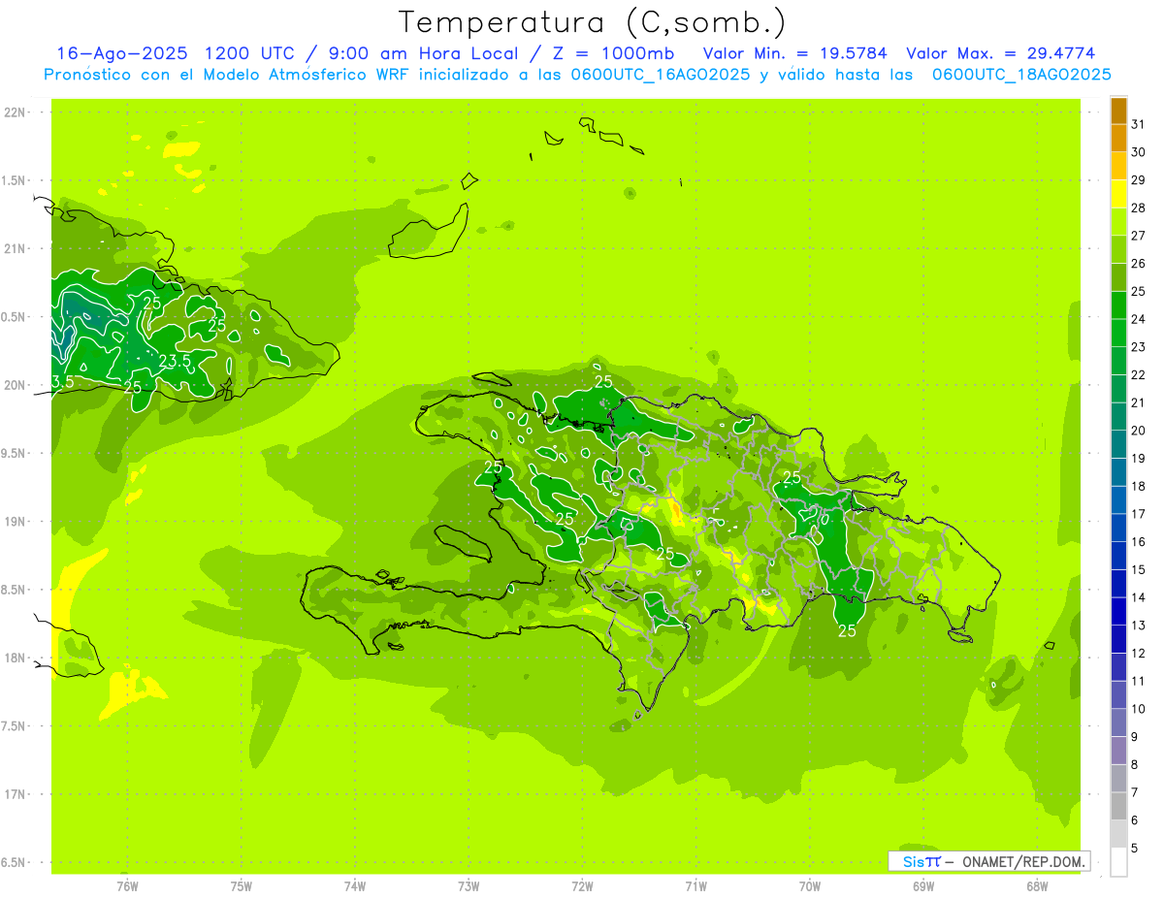Click the legend value "10"

coord(1139,709)
